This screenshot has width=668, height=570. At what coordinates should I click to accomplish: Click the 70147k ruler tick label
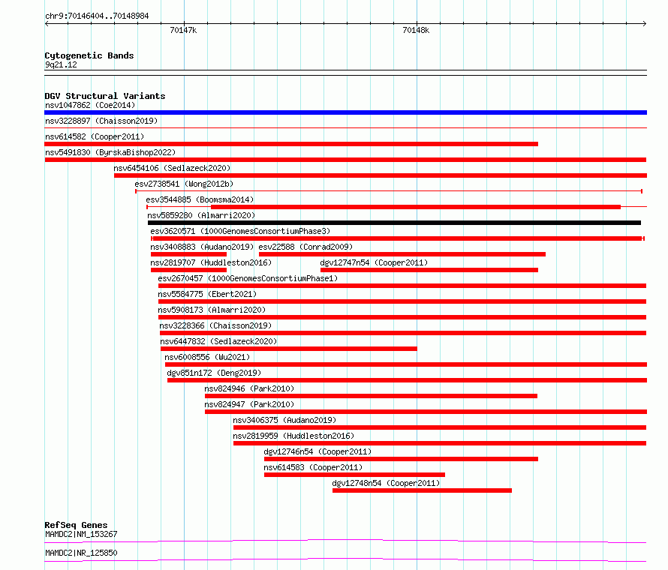tap(183, 30)
